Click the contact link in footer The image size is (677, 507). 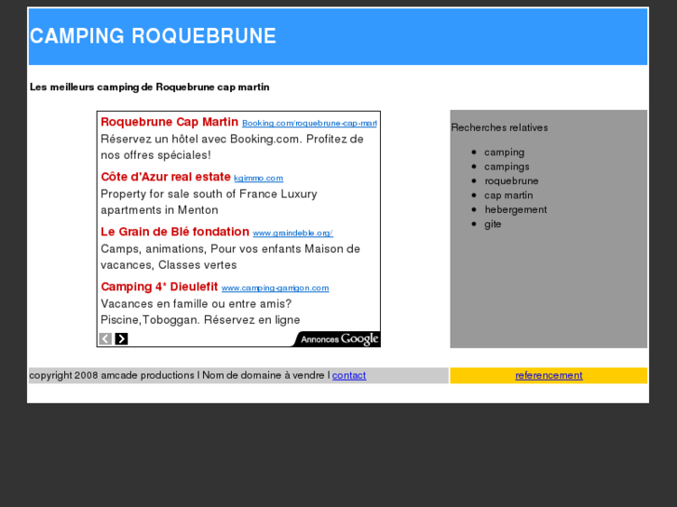click(349, 376)
